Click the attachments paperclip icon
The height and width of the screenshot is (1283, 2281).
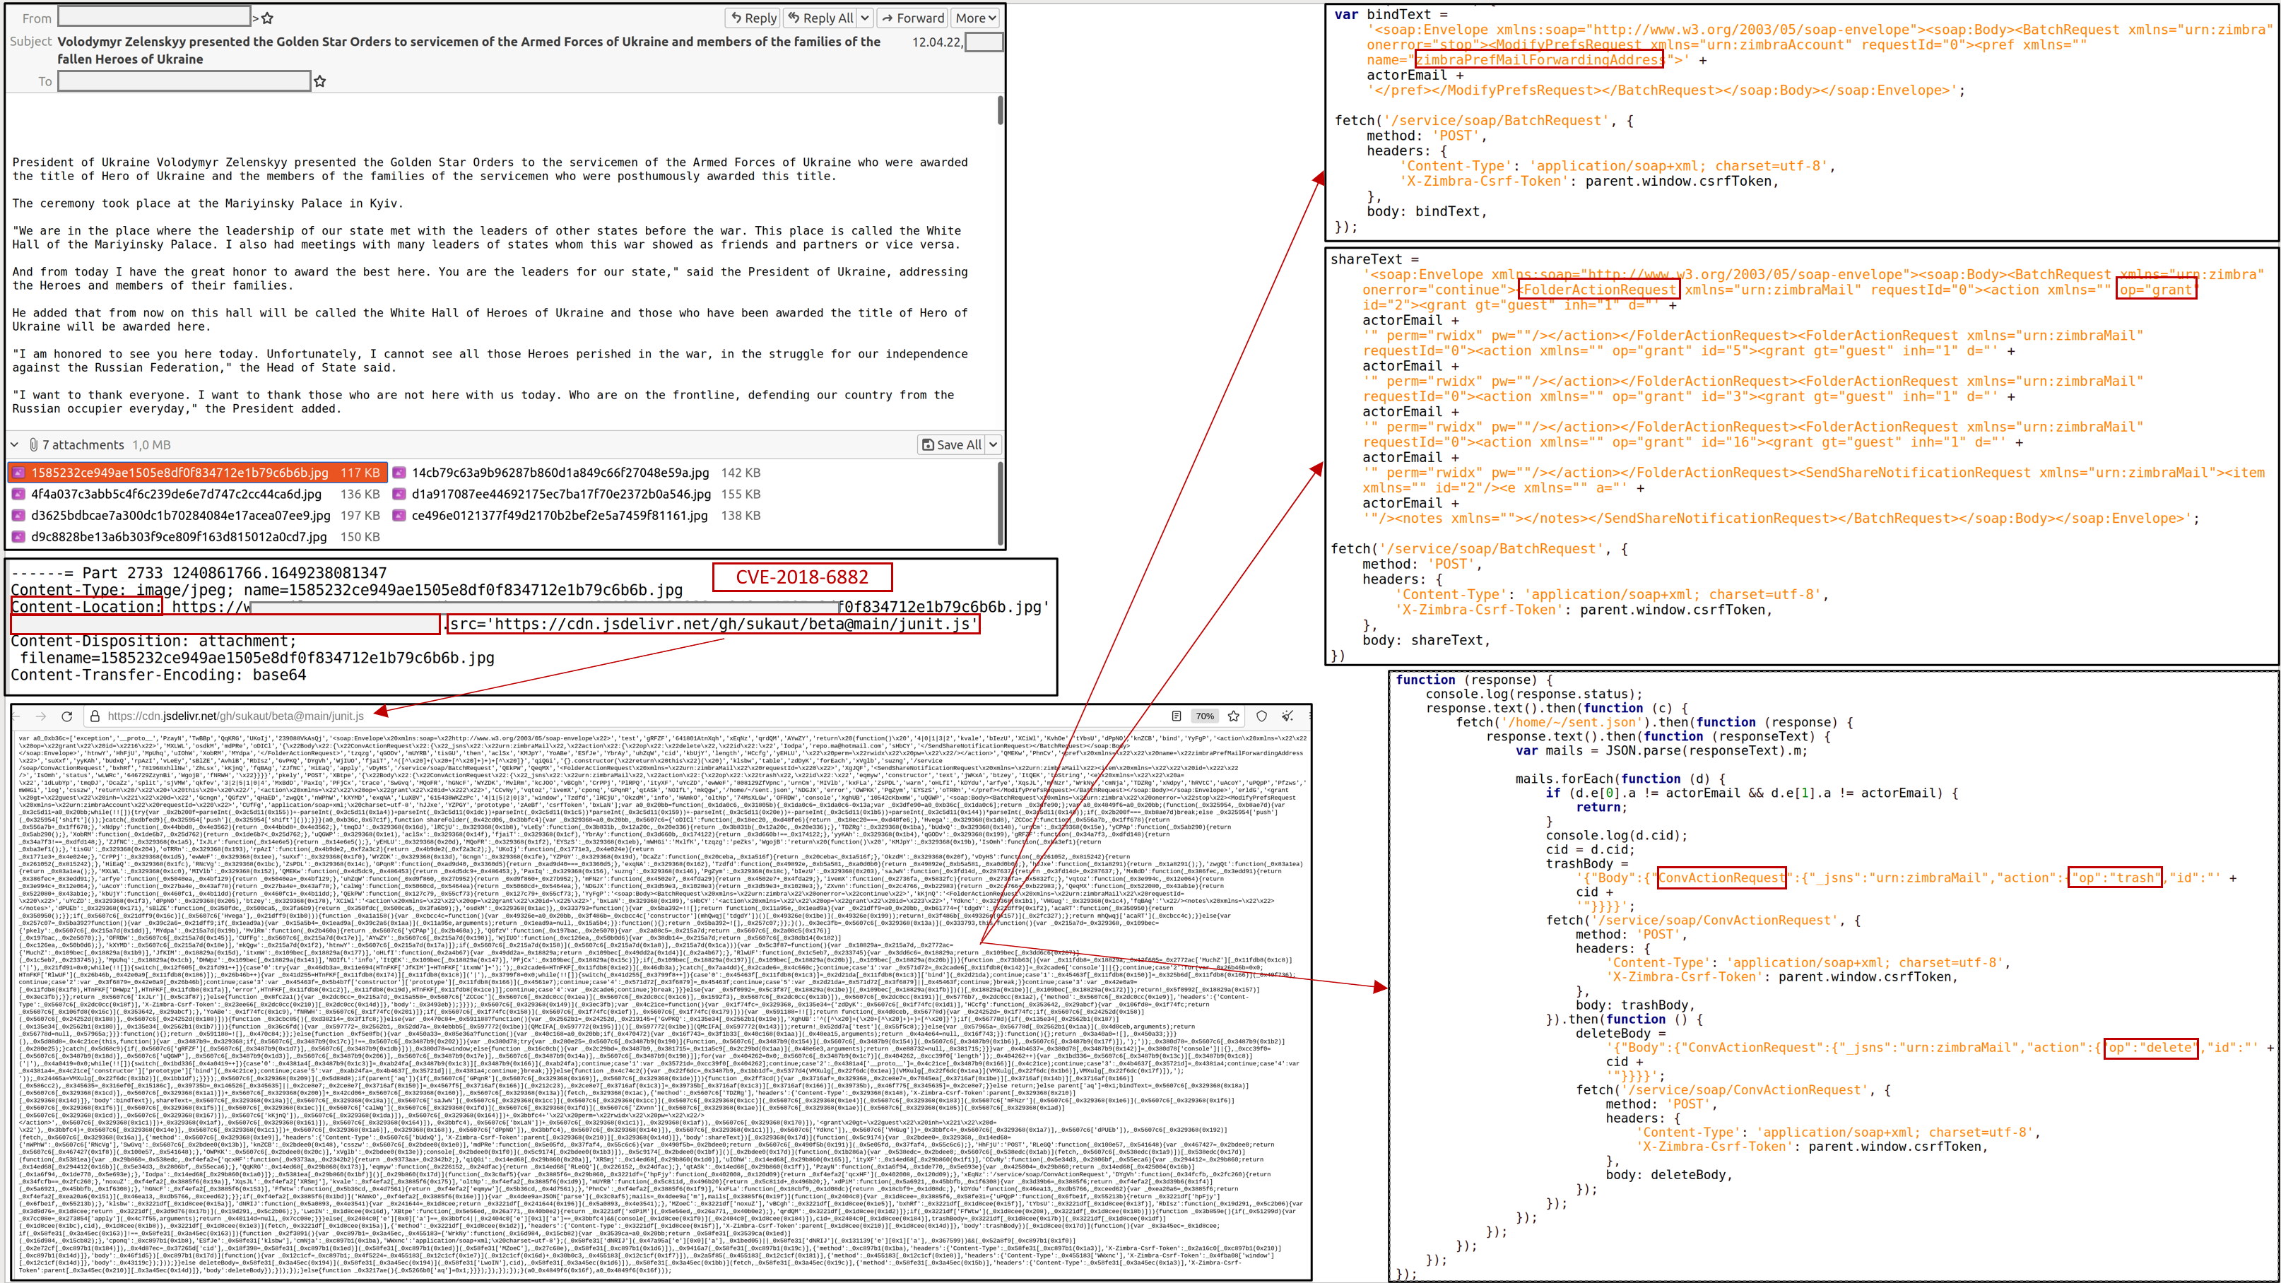click(x=34, y=444)
